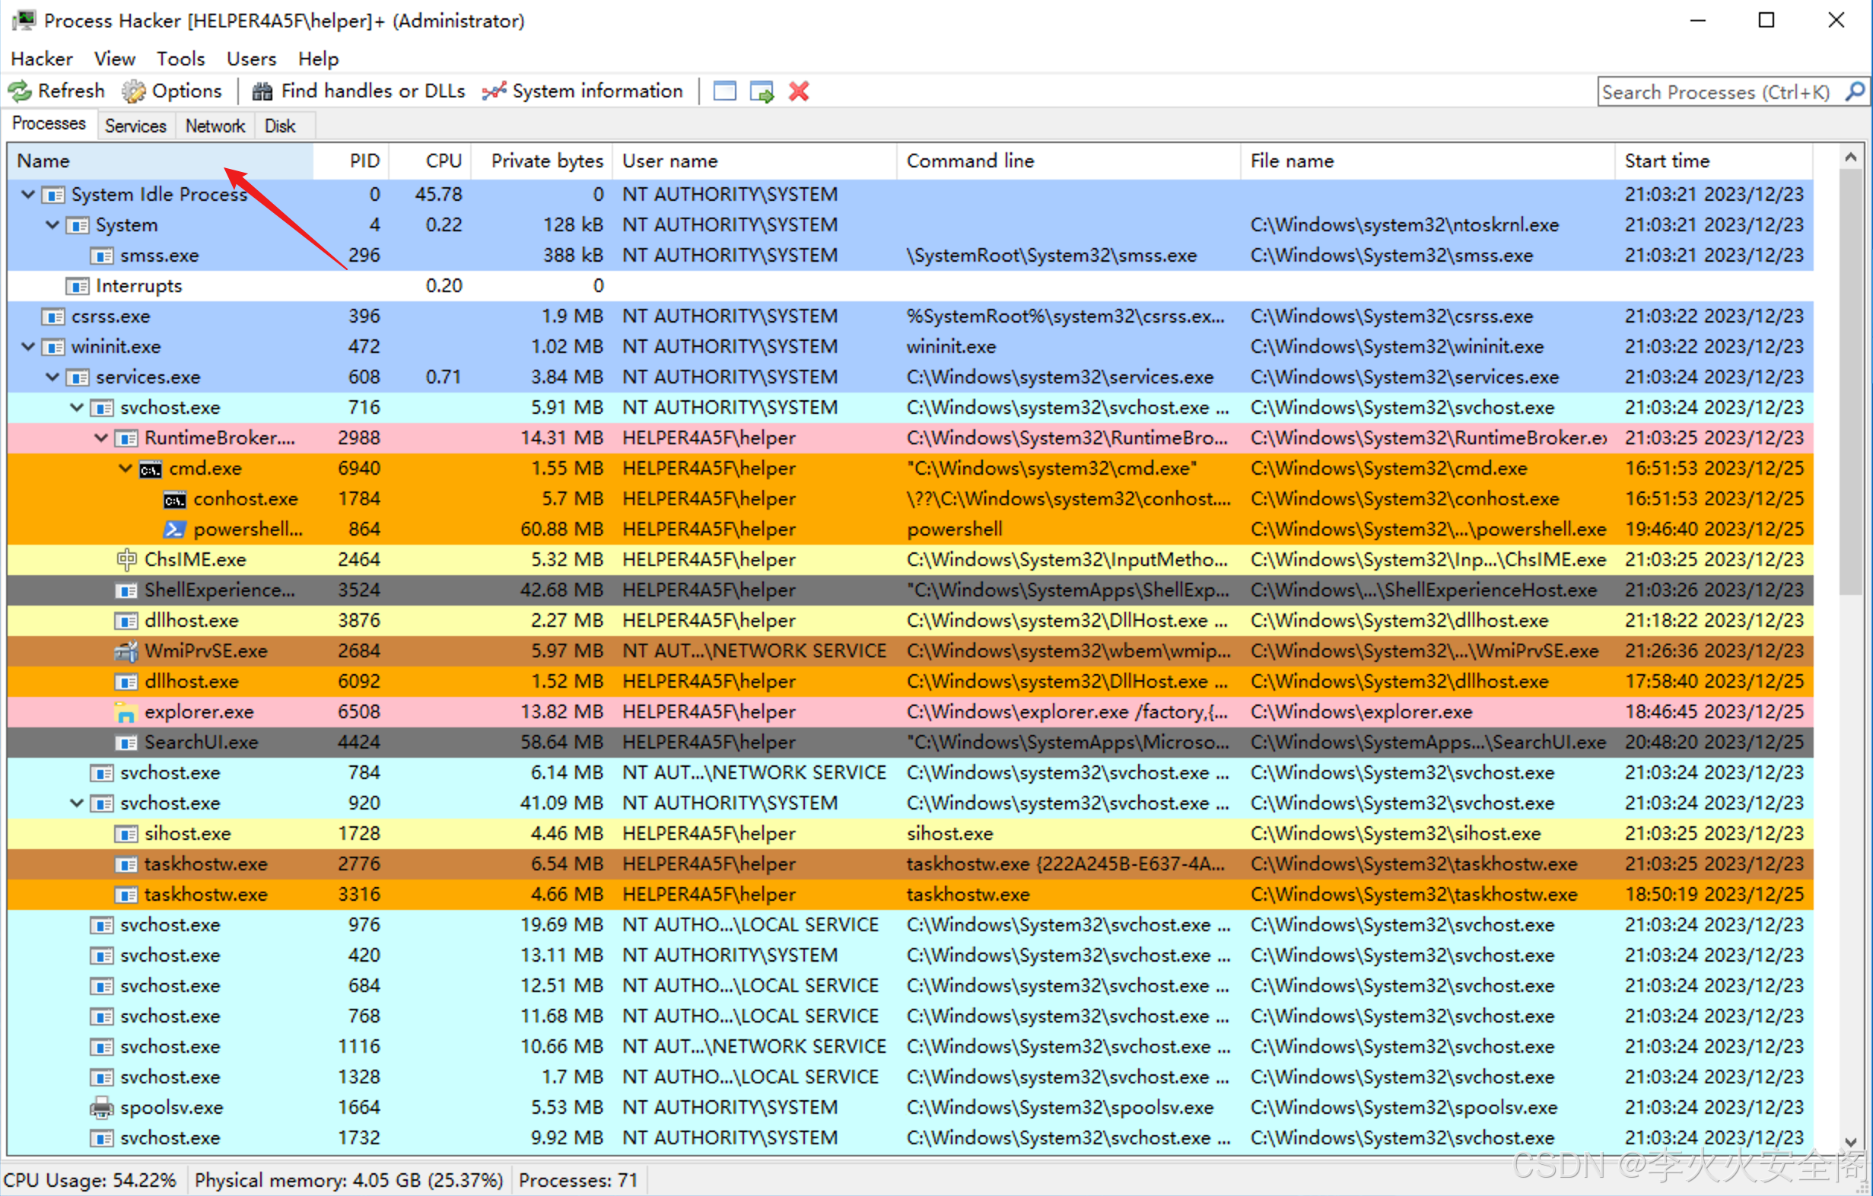
Task: Collapse the cmd.exe process node
Action: point(126,468)
